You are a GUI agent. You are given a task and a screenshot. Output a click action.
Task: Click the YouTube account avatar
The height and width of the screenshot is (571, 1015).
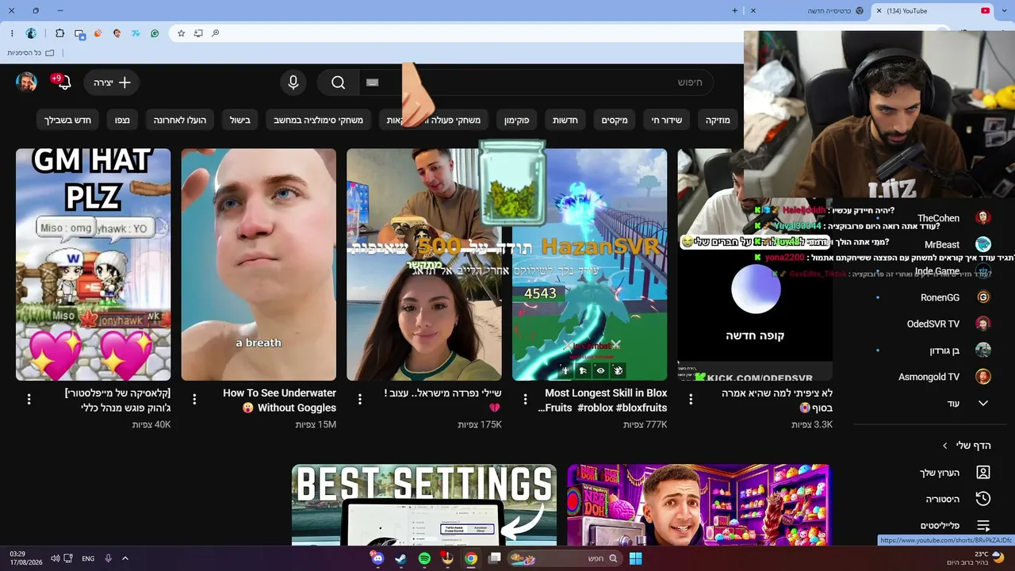27,82
